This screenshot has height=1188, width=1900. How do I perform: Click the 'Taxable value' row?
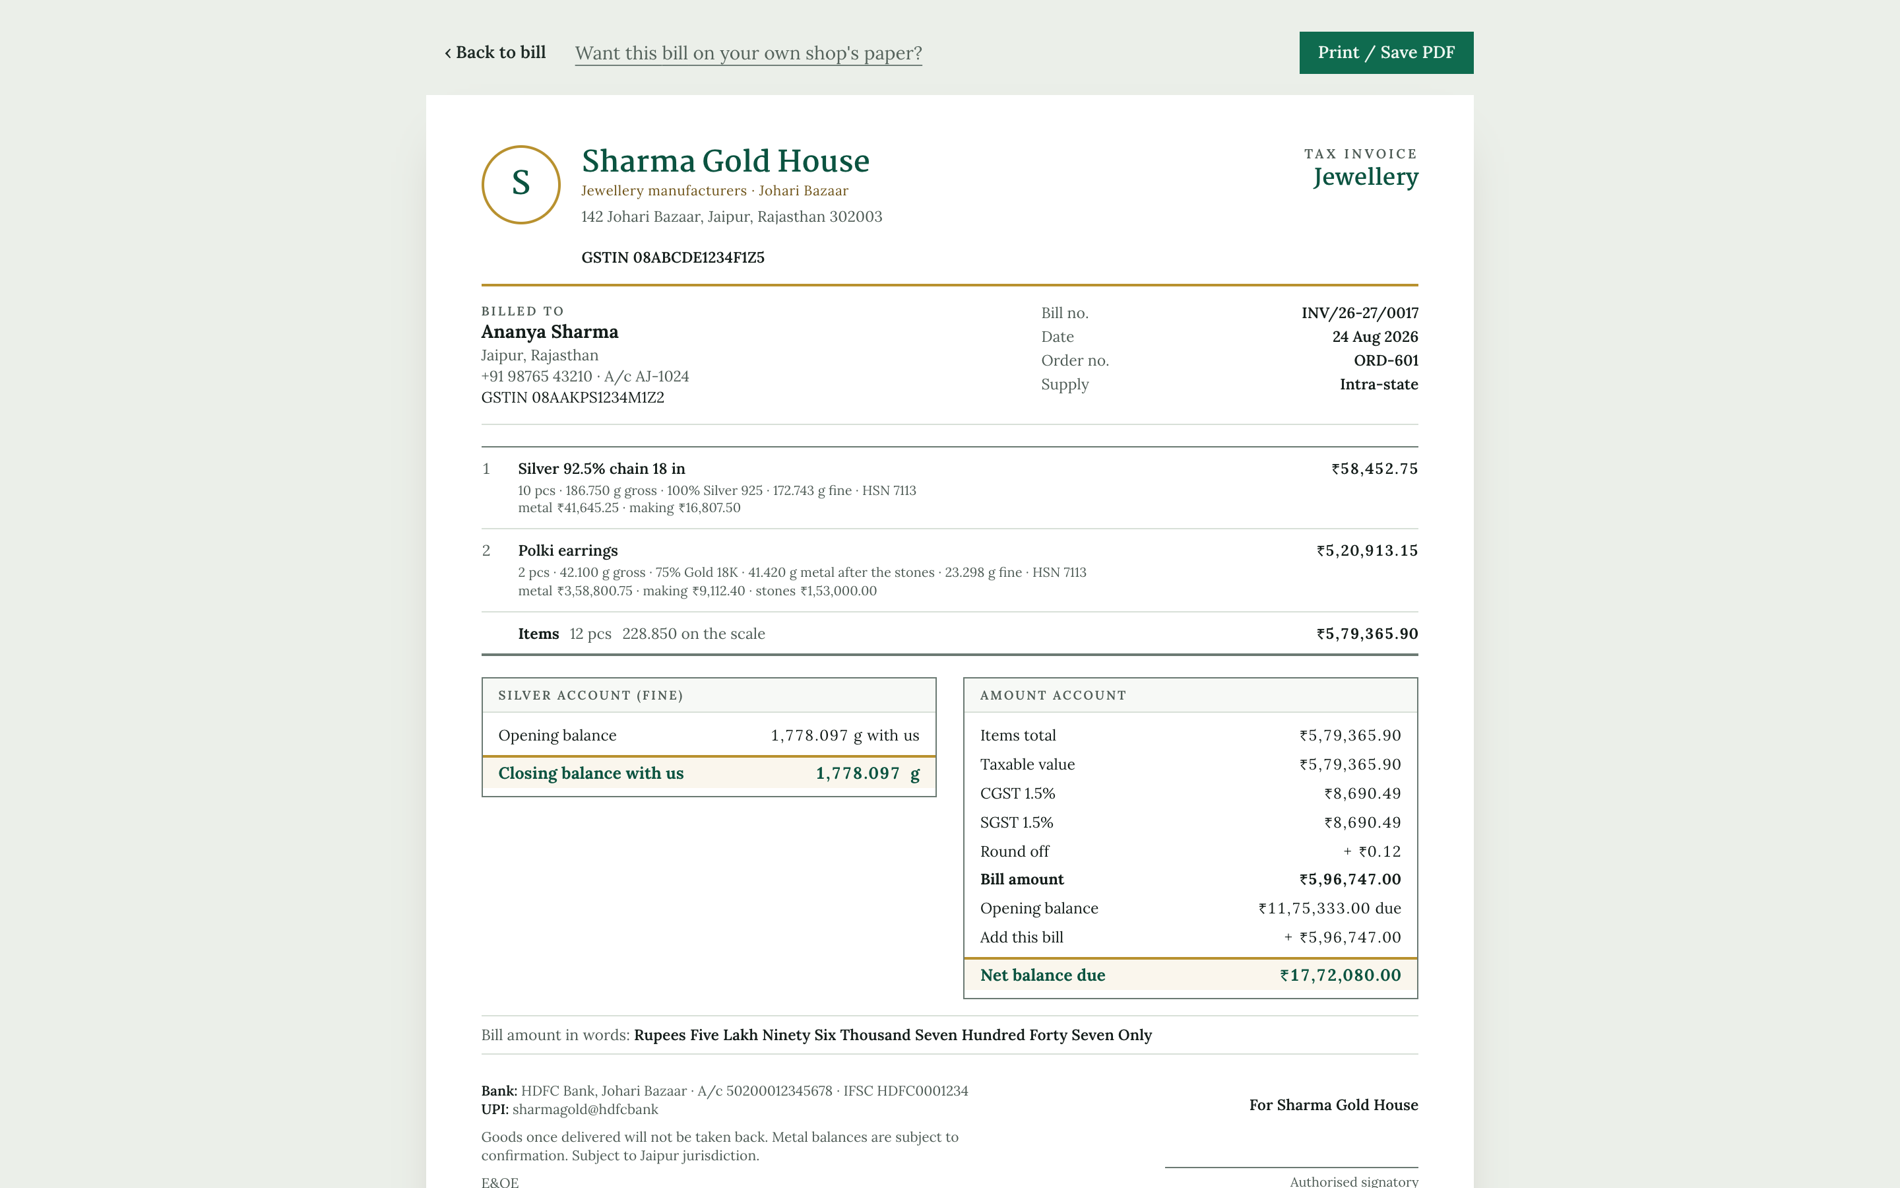1190,764
